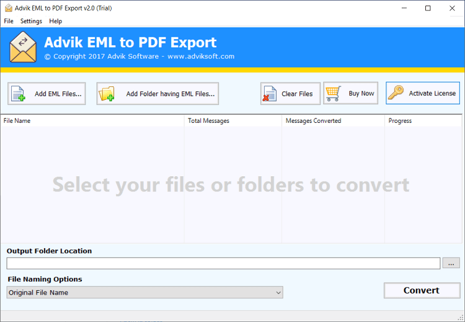
Task: Start conversion with the Convert button
Action: (422, 290)
